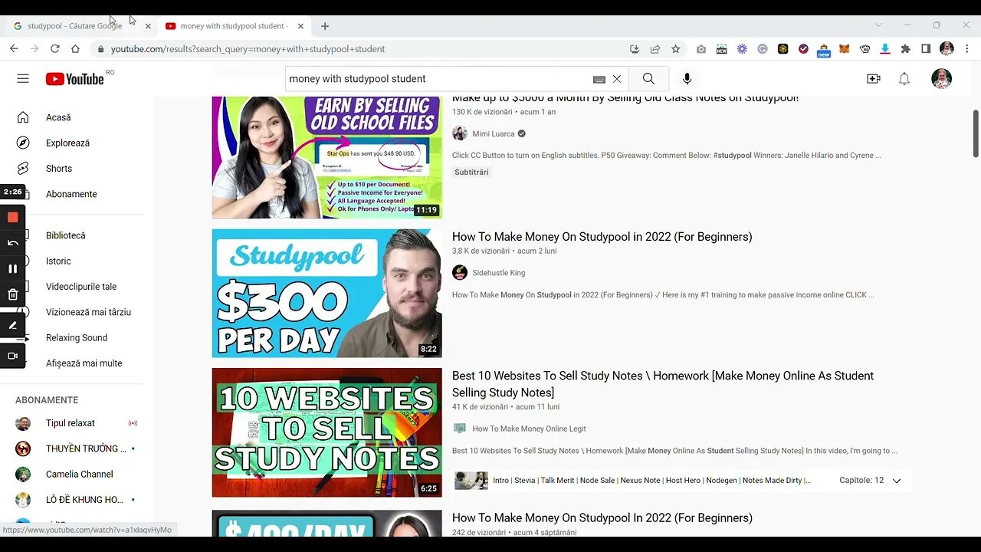This screenshot has height=552, width=981.
Task: Open the browser profile avatar in toolbar
Action: 947,48
